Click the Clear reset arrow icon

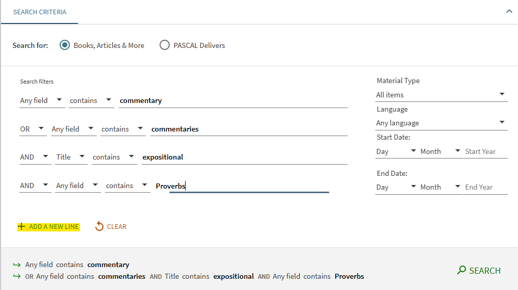[x=99, y=227]
